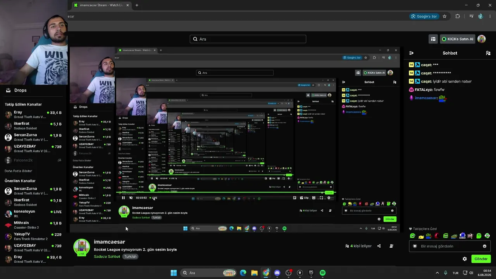
Task: Click the large imamcaesar channel avatar below the video
Action: click(x=82, y=247)
